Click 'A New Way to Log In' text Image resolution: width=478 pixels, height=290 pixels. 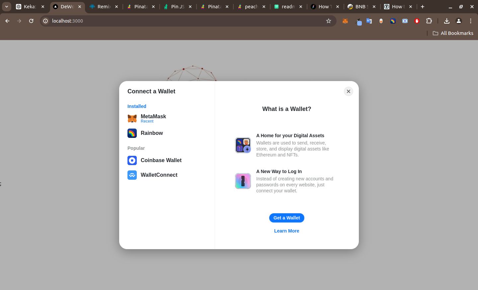(279, 171)
